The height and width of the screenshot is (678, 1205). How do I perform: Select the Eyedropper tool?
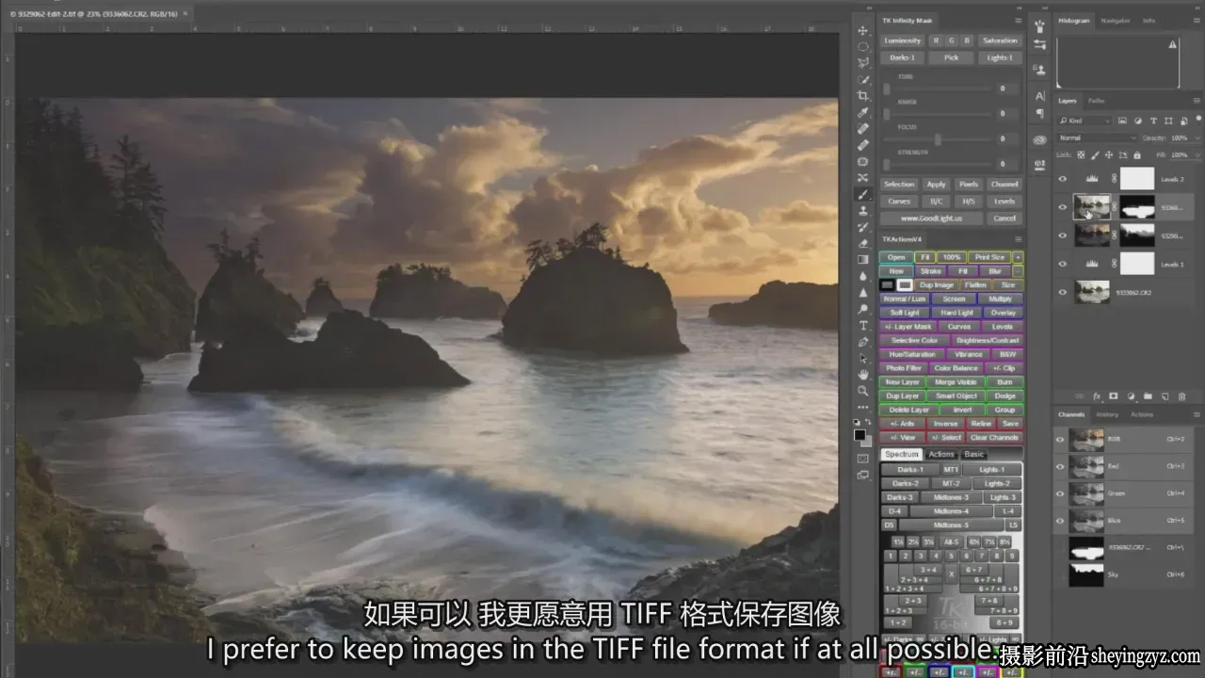click(x=863, y=112)
